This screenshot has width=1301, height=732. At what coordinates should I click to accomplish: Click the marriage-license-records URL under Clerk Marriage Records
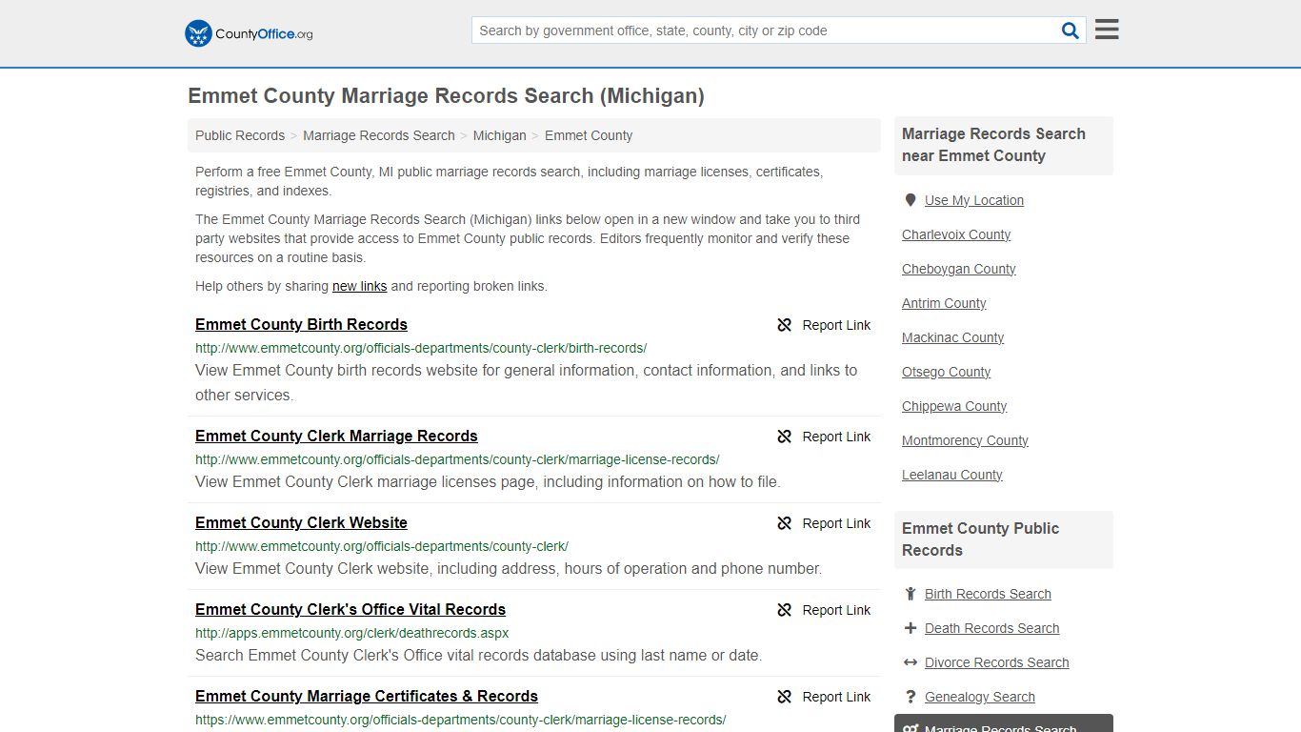pyautogui.click(x=457, y=459)
